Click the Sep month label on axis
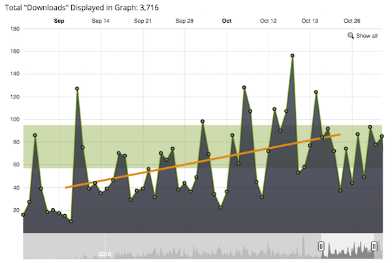This screenshot has width=392, height=263. pos(59,21)
